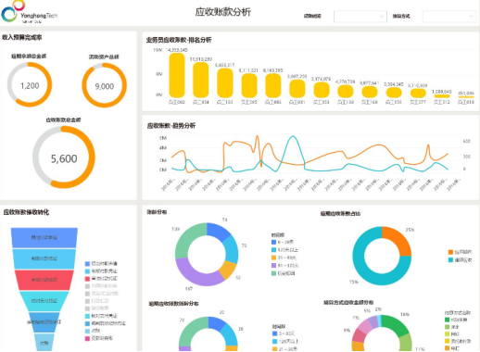Select the top blue funnel segment

44,238
